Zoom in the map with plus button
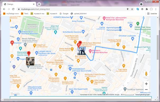Viewport: 160px width, 102px height. pos(146,84)
